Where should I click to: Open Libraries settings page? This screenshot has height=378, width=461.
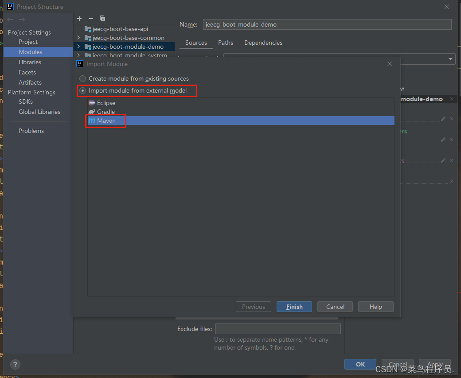click(30, 62)
